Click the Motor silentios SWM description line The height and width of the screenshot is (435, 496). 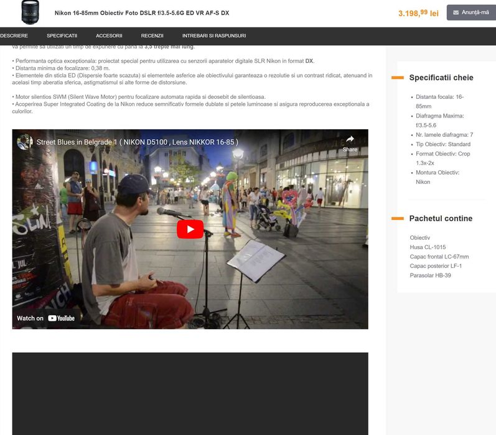(139, 97)
